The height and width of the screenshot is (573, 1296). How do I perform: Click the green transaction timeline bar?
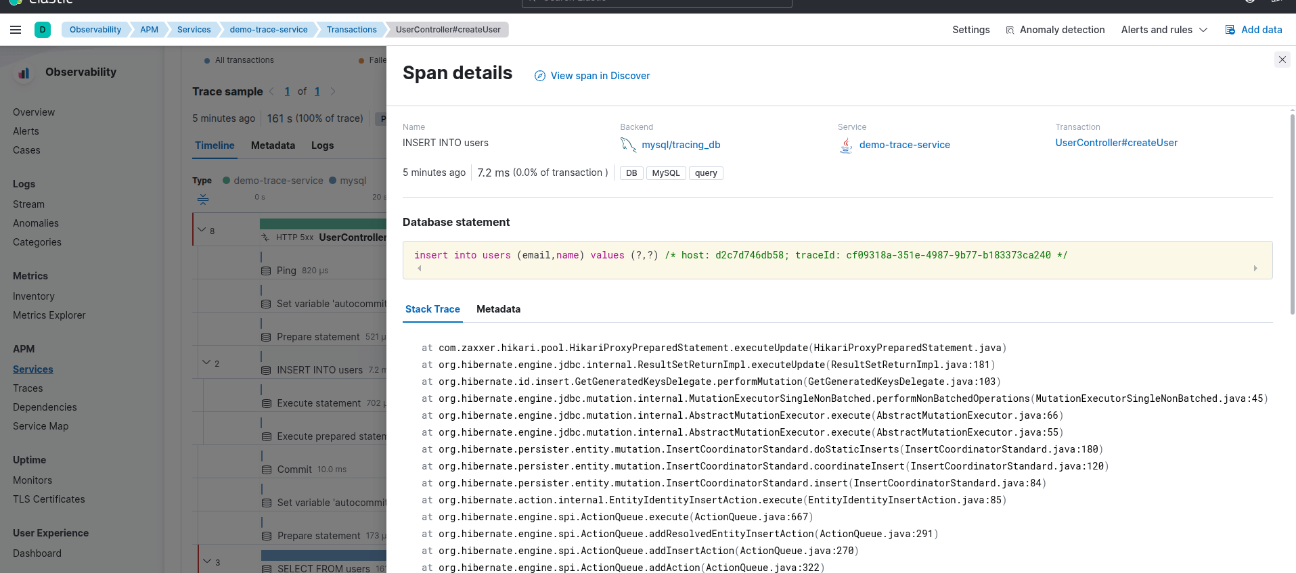coord(323,223)
